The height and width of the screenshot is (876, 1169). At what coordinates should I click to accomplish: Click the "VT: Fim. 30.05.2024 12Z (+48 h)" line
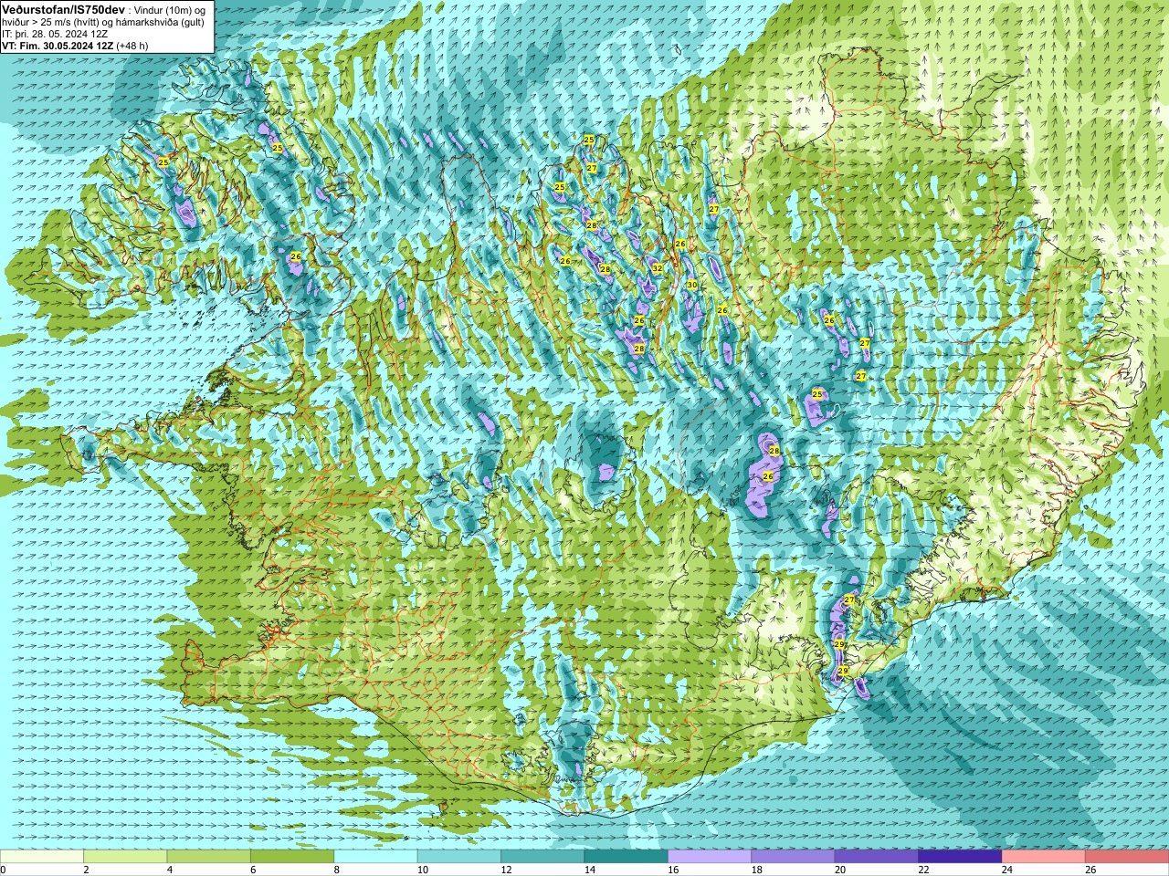[x=75, y=45]
